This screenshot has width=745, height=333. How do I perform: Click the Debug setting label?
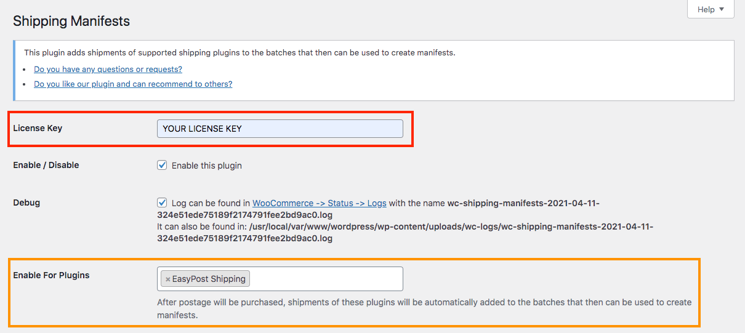click(26, 203)
